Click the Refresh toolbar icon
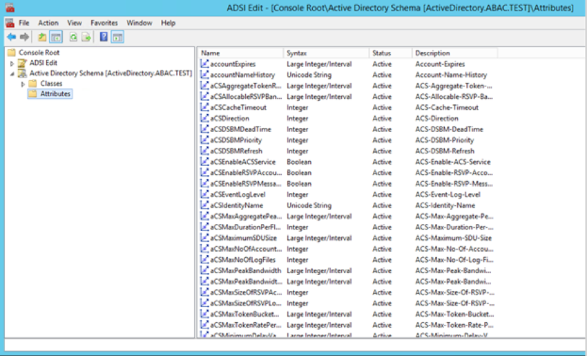The height and width of the screenshot is (356, 587). pyautogui.click(x=73, y=37)
